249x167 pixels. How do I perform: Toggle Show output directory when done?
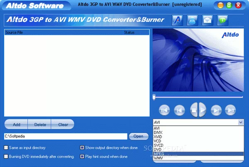coord(82,147)
